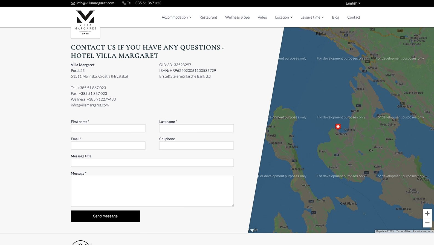Screen dimensions: 434x245
Task: Click the phone icon in top bar
Action: click(x=124, y=3)
